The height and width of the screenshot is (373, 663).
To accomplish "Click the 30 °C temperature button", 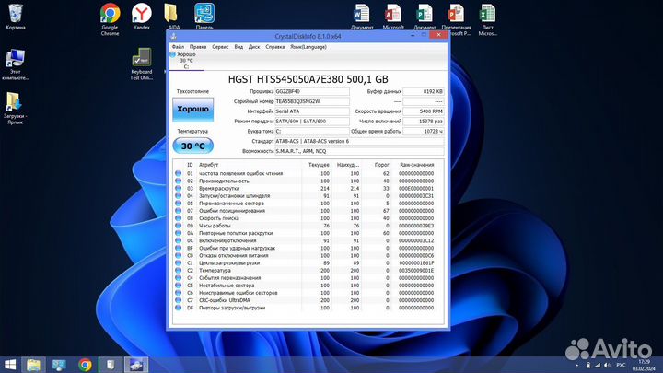I will pyautogui.click(x=192, y=146).
